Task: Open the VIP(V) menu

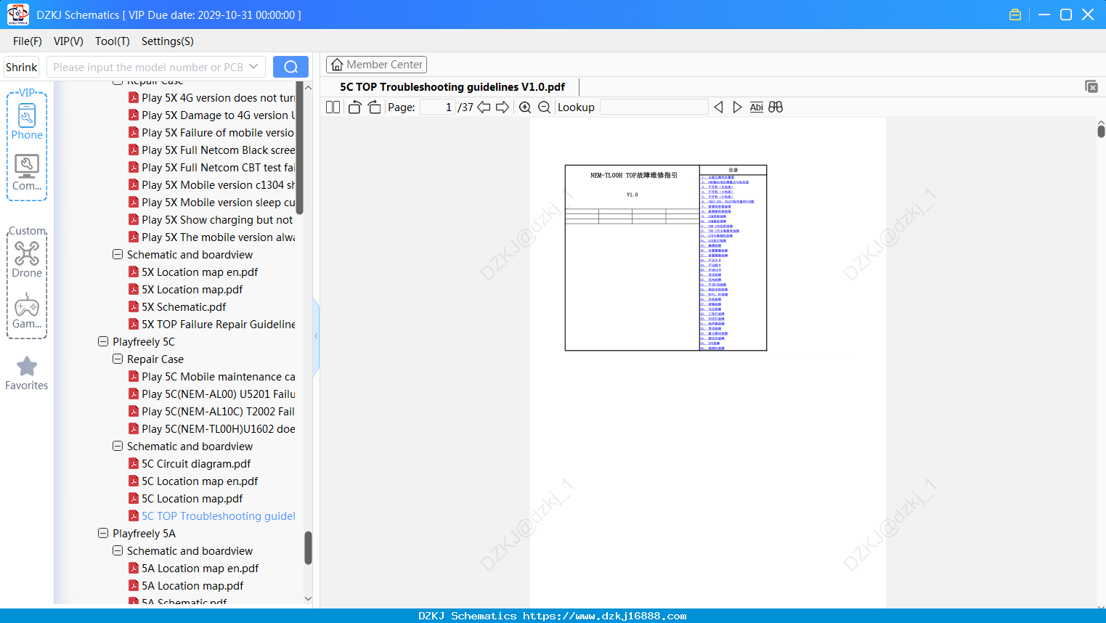Action: point(68,41)
